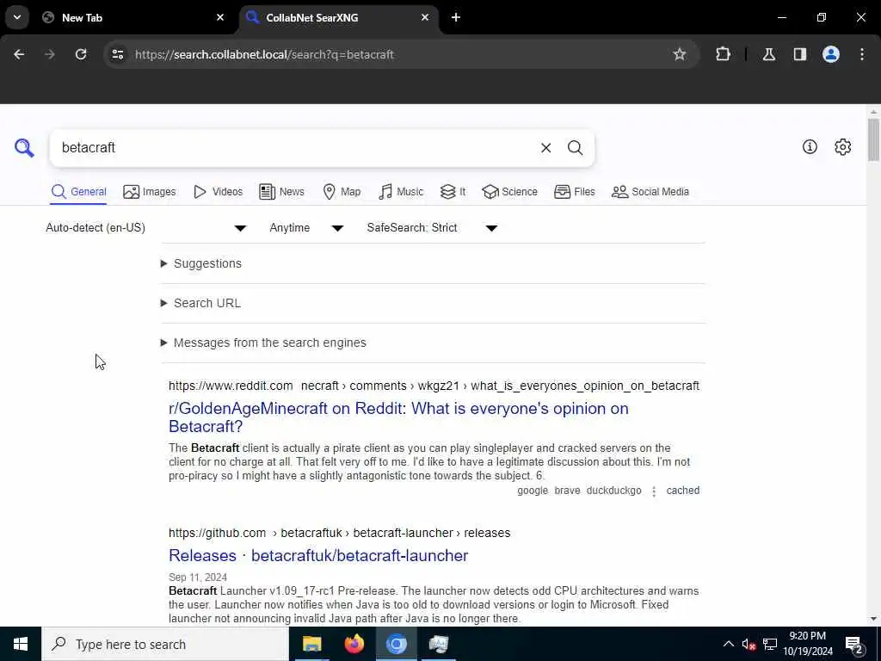Select the General search category
The image size is (881, 661).
click(x=78, y=192)
